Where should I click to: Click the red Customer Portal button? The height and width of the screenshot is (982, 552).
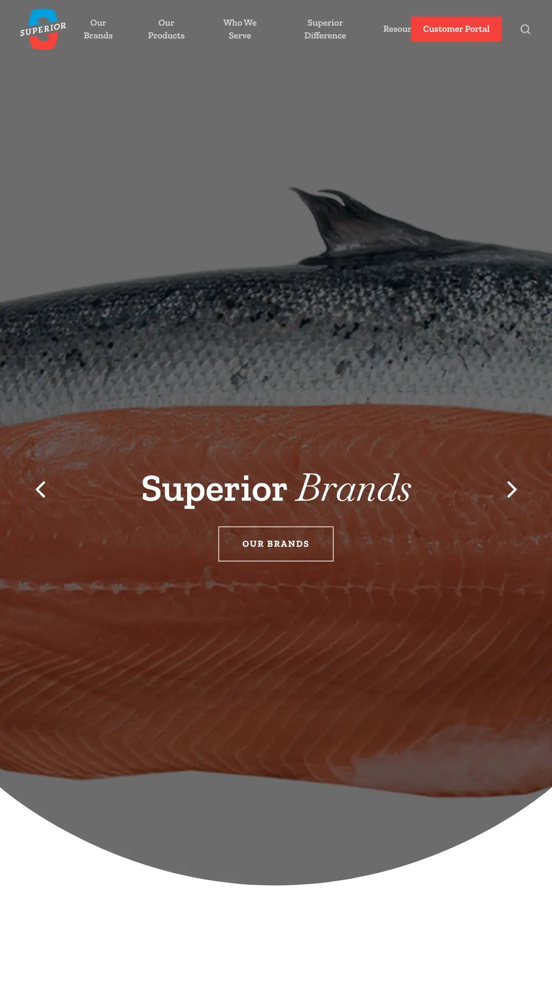pos(456,29)
